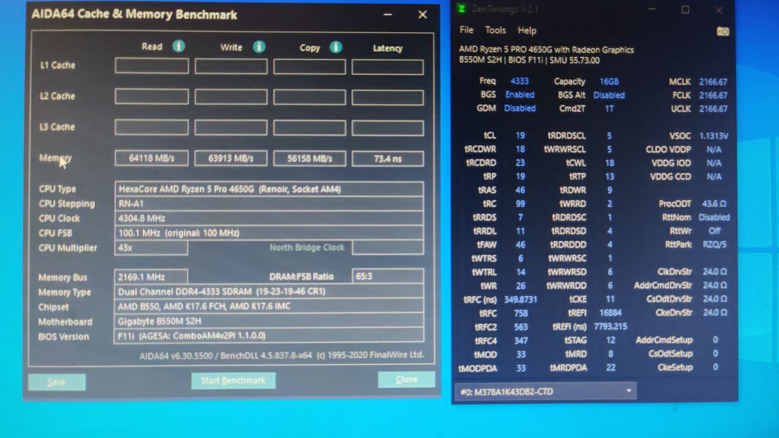This screenshot has width=779, height=438.
Task: Click the GDM value Disabled
Action: click(x=520, y=108)
